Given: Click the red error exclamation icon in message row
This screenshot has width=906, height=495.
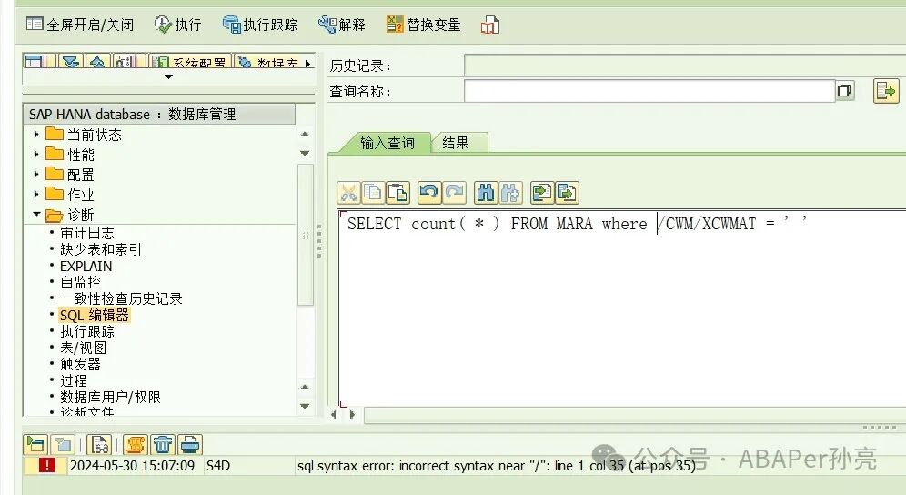Looking at the screenshot, I should (x=46, y=466).
